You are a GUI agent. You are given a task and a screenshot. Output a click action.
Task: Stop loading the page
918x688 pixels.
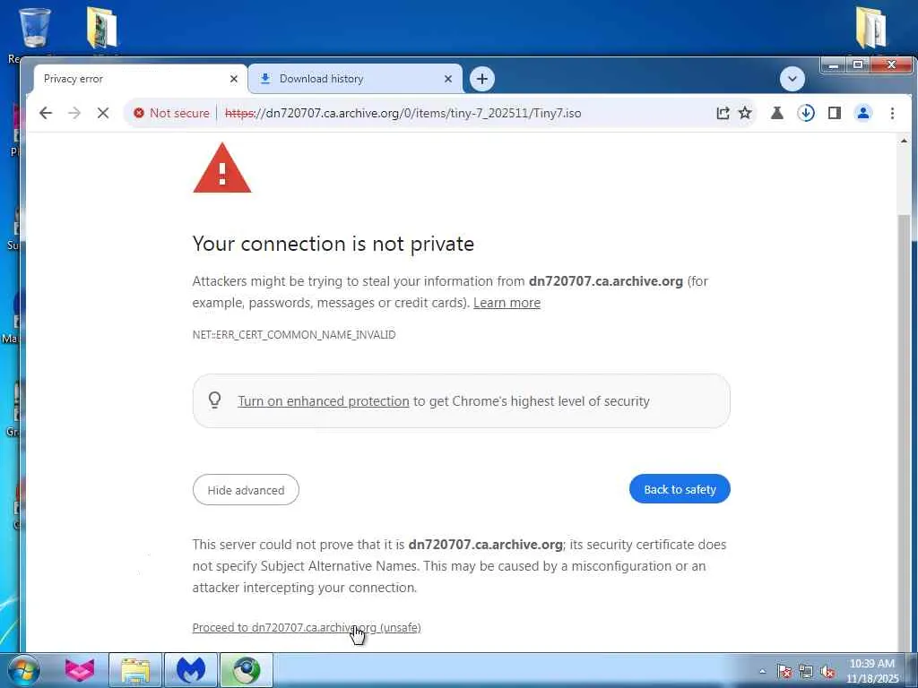pos(103,113)
